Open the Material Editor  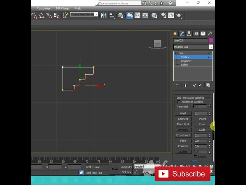pos(155,15)
